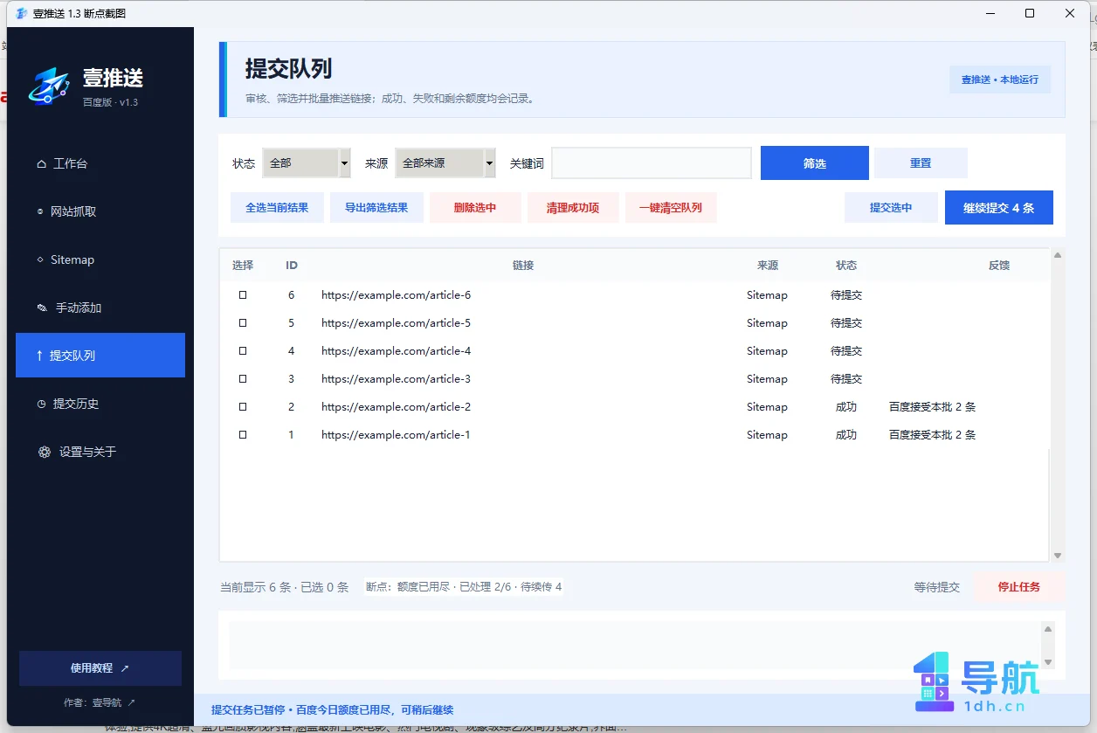Select checkbox of ID 4 row

tap(243, 351)
